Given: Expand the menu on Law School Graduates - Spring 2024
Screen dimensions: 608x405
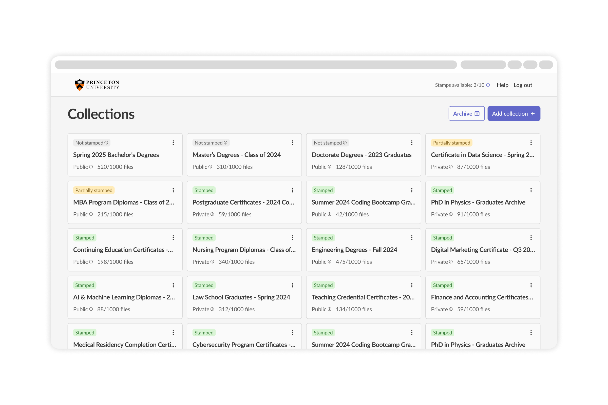Looking at the screenshot, I should click(x=292, y=285).
